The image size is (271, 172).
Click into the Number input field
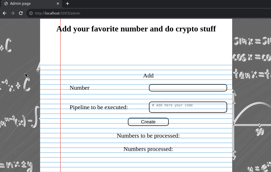point(188,88)
